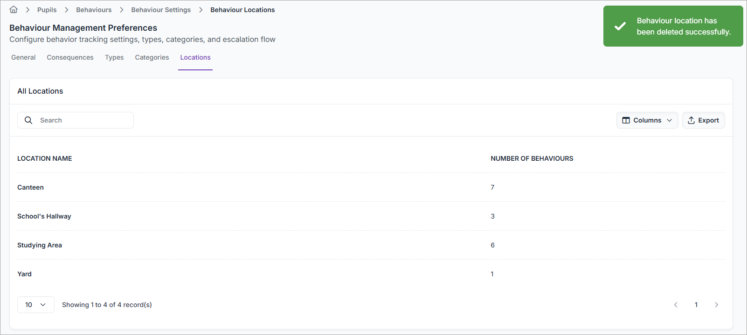Open the Categories tab

click(x=152, y=57)
